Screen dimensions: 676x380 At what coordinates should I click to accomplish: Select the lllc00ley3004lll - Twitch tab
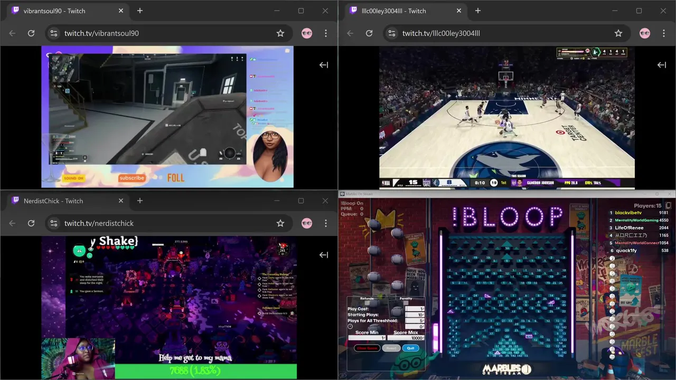click(406, 11)
